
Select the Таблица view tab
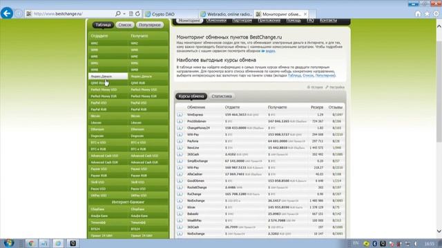tap(103, 25)
